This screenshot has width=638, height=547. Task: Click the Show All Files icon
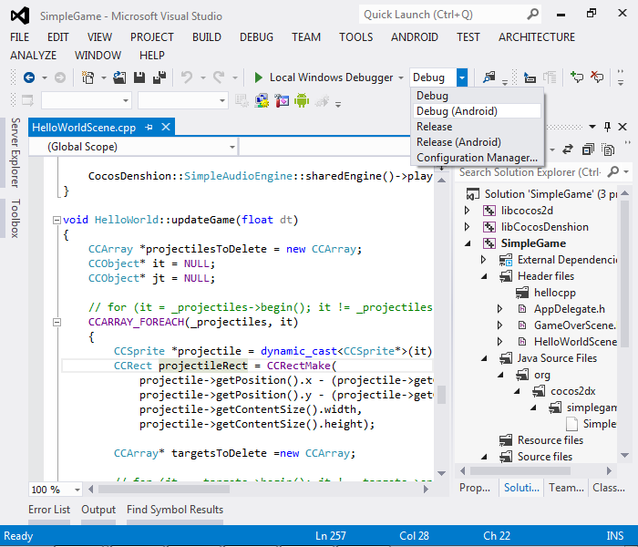click(608, 150)
